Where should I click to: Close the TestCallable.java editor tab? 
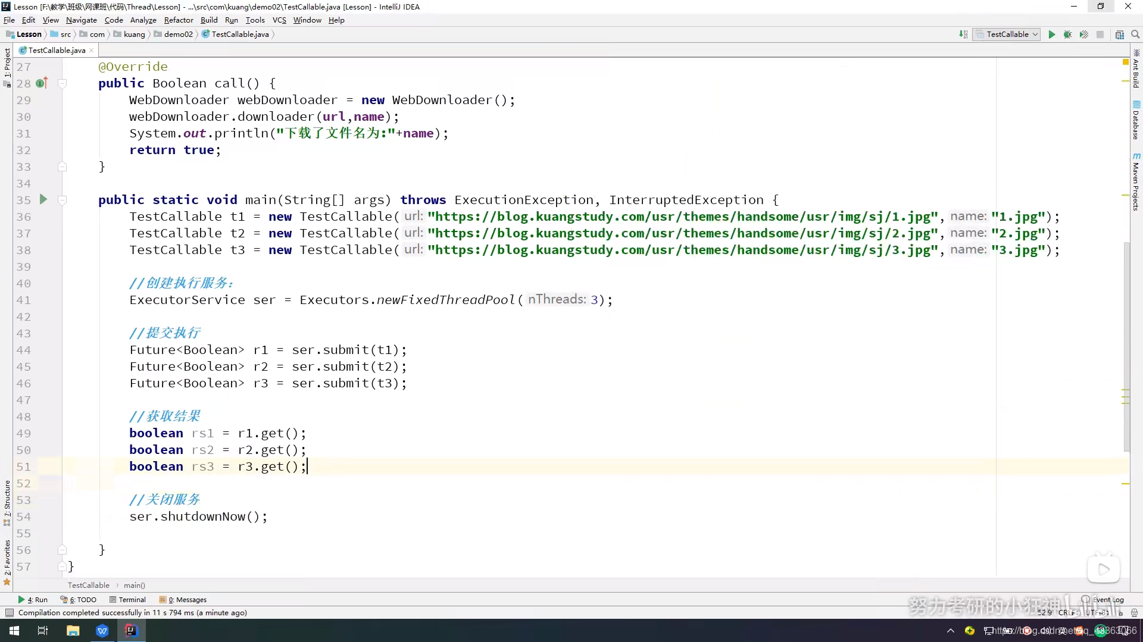(91, 51)
